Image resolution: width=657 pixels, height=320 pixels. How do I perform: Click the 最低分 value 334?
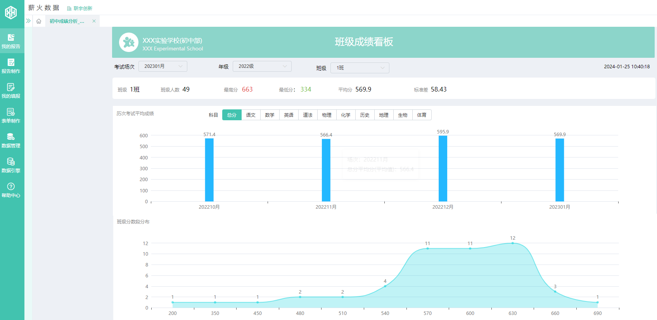pos(306,90)
